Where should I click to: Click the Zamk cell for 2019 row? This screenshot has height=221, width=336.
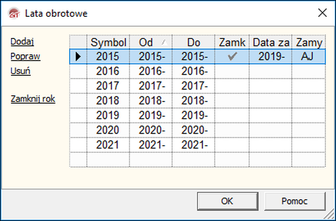[232, 115]
